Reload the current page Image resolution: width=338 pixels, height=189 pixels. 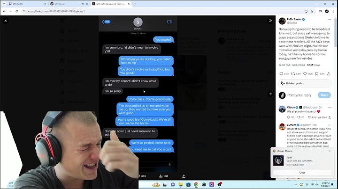click(x=17, y=11)
